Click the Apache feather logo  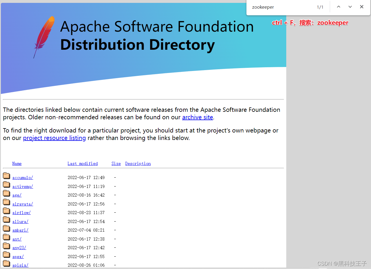[44, 37]
